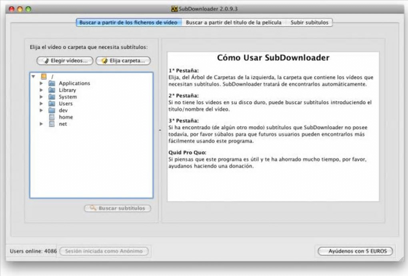Click the 'Buscar subtítulos' button
Screen dimensions: 408x276
pos(117,208)
